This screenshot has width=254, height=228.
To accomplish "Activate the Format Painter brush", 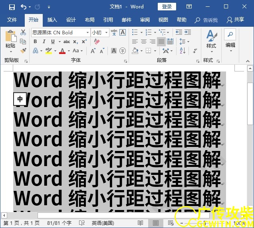I will (23, 51).
